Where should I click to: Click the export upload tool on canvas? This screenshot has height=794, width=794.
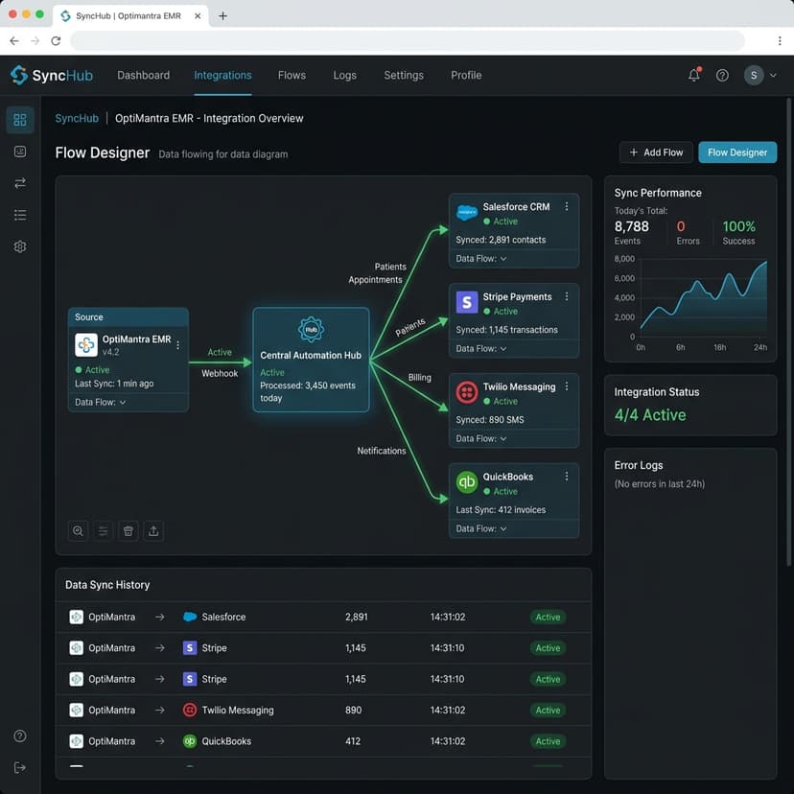153,530
